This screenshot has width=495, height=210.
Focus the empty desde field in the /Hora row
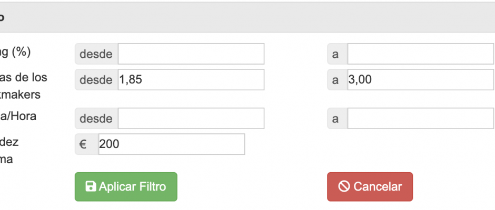[x=191, y=118]
